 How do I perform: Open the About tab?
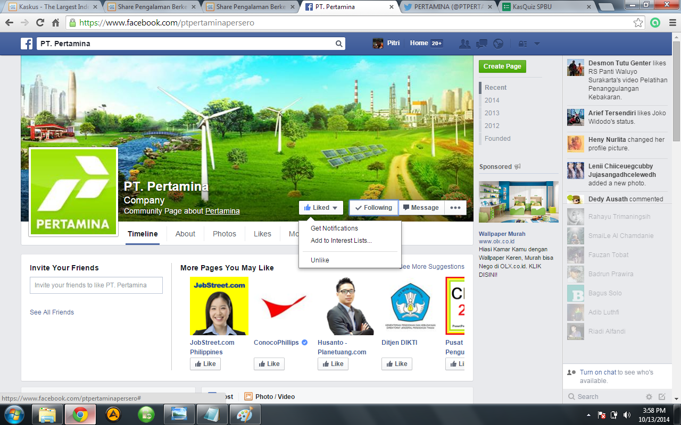click(x=185, y=234)
